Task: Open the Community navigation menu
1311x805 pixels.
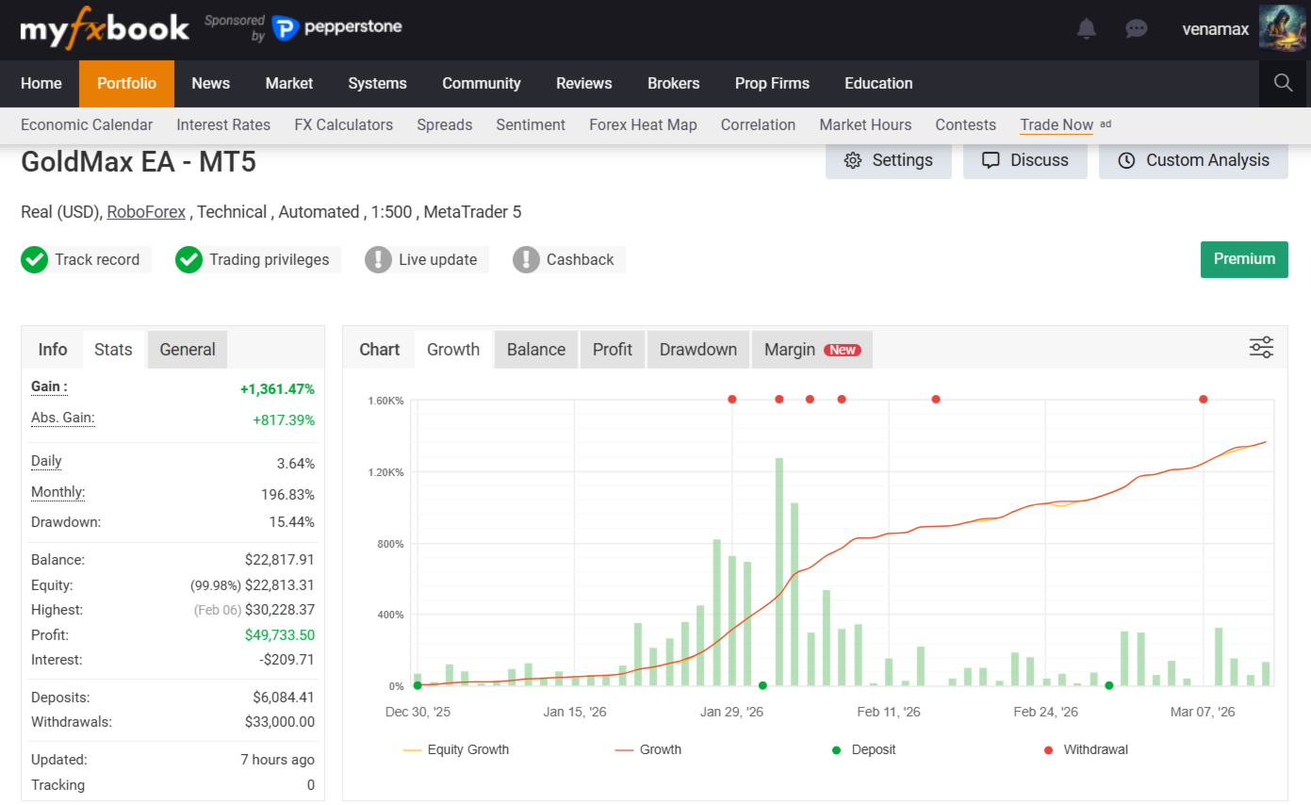Action: [482, 83]
